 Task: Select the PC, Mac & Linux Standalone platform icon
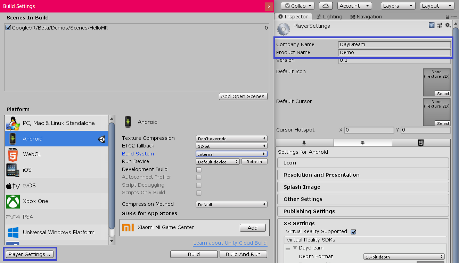coord(13,123)
